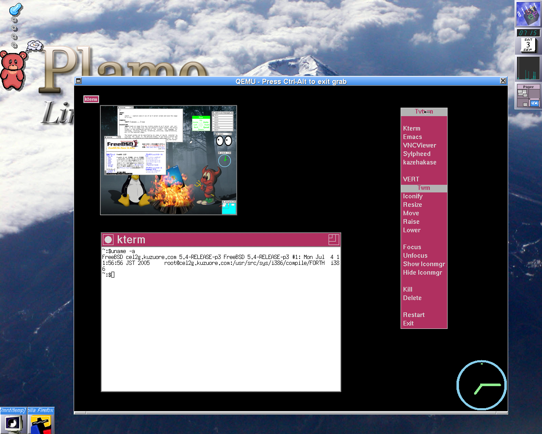
Task: Choose Kterm from the Tvtwm menu
Action: pos(424,128)
